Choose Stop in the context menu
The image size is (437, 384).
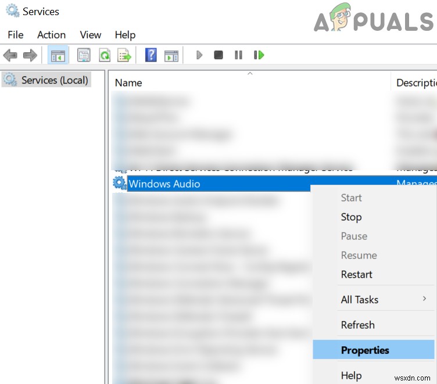[x=351, y=217]
